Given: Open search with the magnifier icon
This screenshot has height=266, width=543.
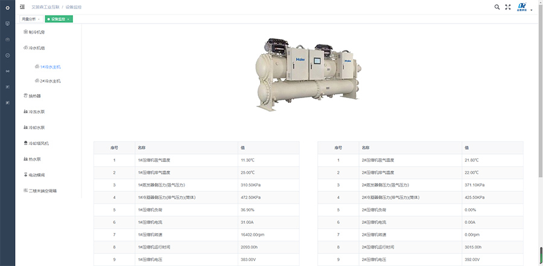Looking at the screenshot, I should (497, 7).
